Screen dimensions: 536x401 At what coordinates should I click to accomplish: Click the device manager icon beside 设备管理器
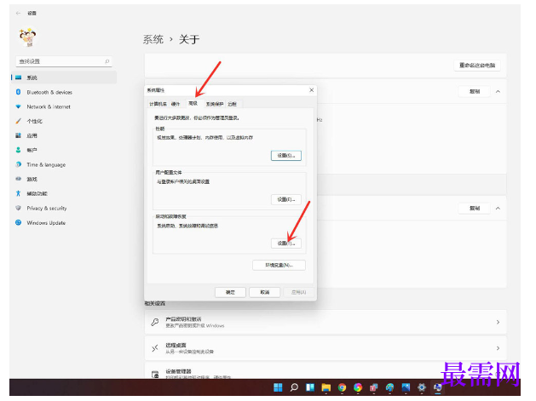[155, 375]
